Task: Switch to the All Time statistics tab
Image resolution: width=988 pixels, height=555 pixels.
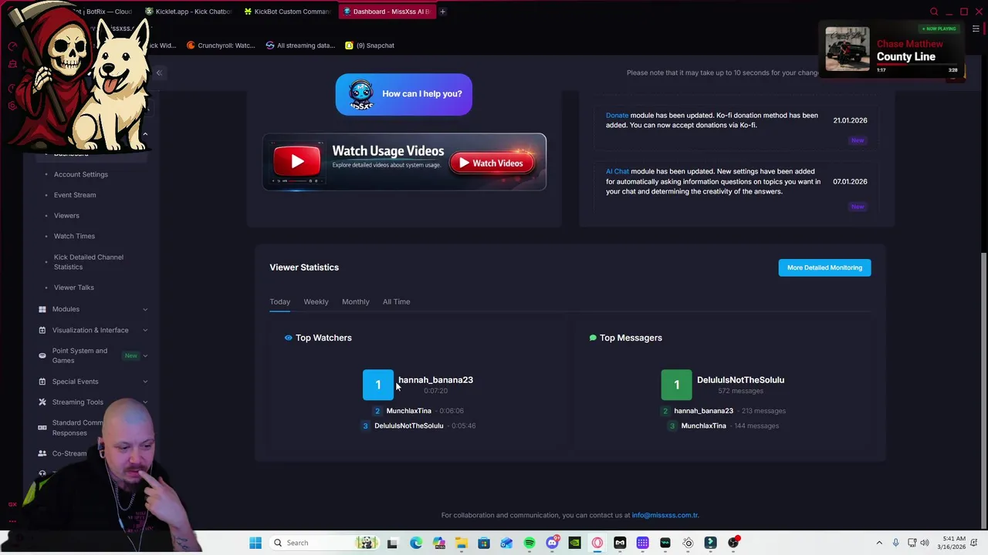Action: click(x=396, y=301)
